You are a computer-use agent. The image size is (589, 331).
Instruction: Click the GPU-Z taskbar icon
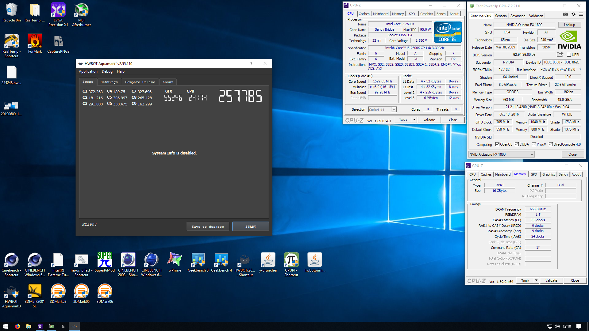[52, 326]
